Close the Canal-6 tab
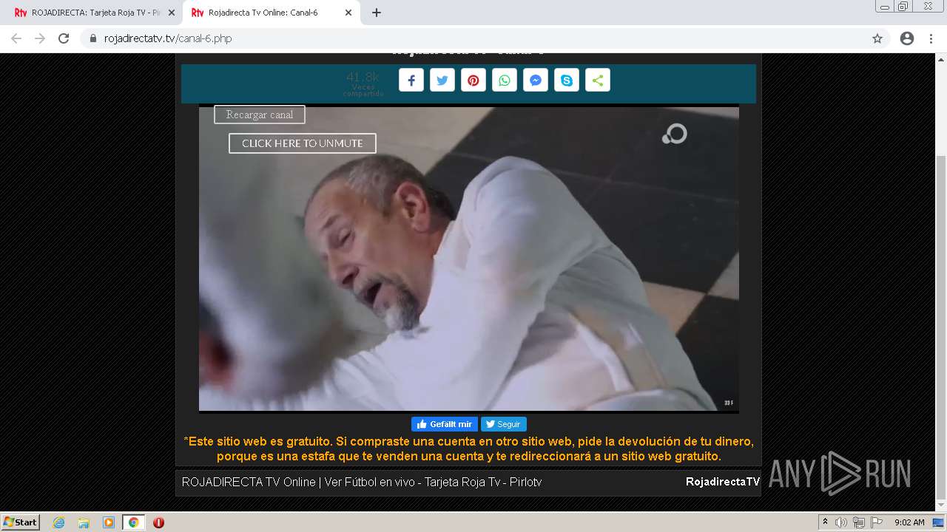The image size is (947, 532). [348, 13]
